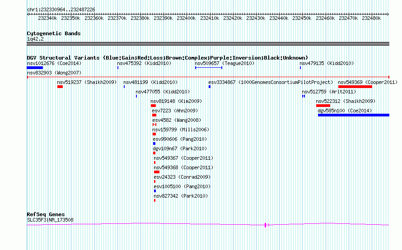Viewport: 402px width, 250px height.
Task: Open nsv479135 (Kidd2010) variant
Action: (x=327, y=63)
